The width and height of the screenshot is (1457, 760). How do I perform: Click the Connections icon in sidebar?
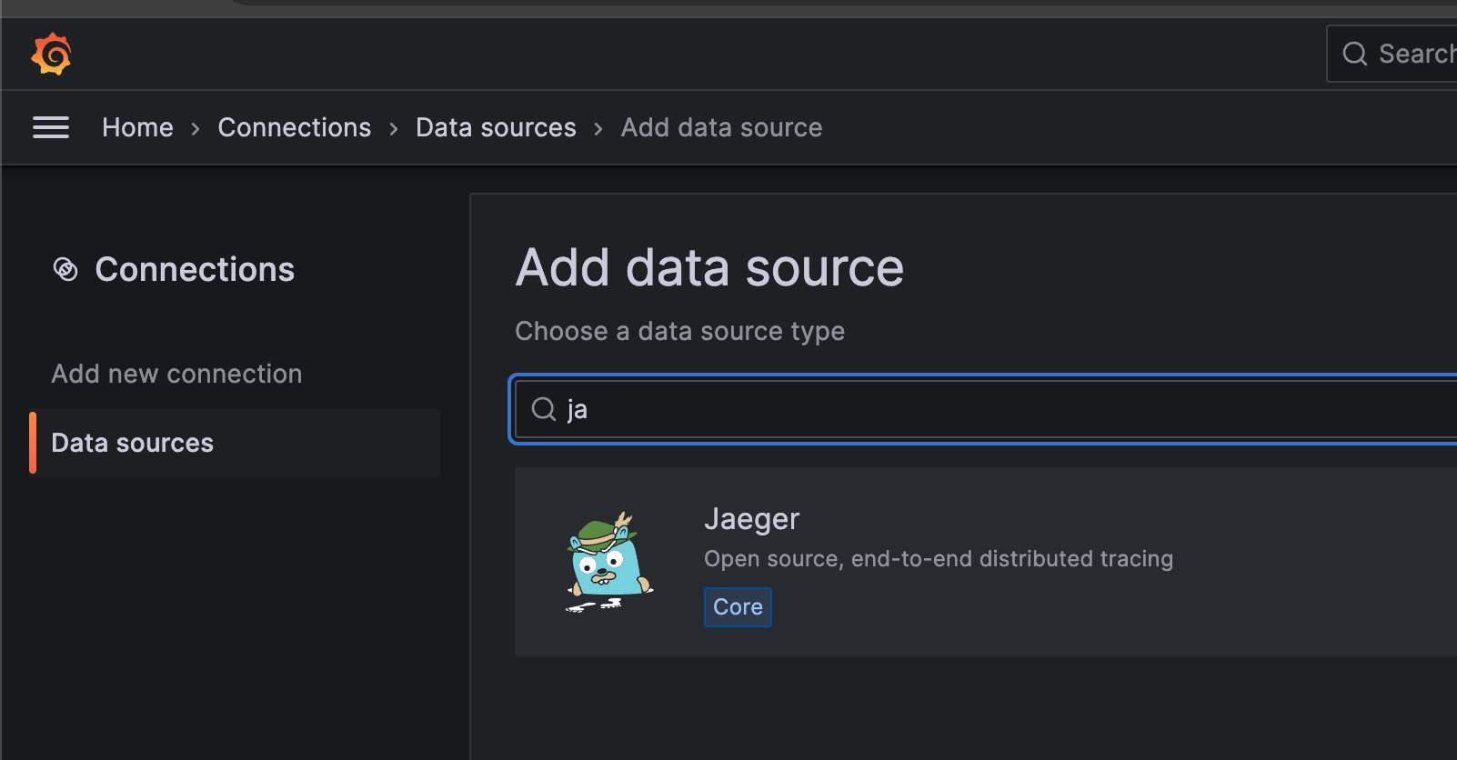tap(65, 269)
